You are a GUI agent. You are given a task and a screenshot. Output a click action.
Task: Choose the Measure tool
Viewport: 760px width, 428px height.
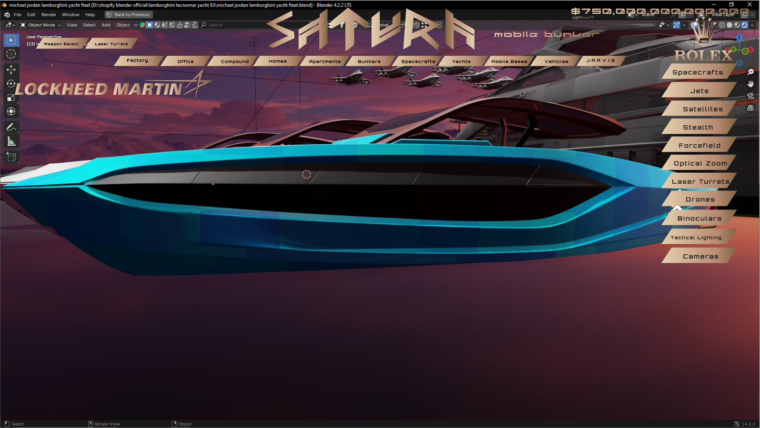tap(11, 141)
